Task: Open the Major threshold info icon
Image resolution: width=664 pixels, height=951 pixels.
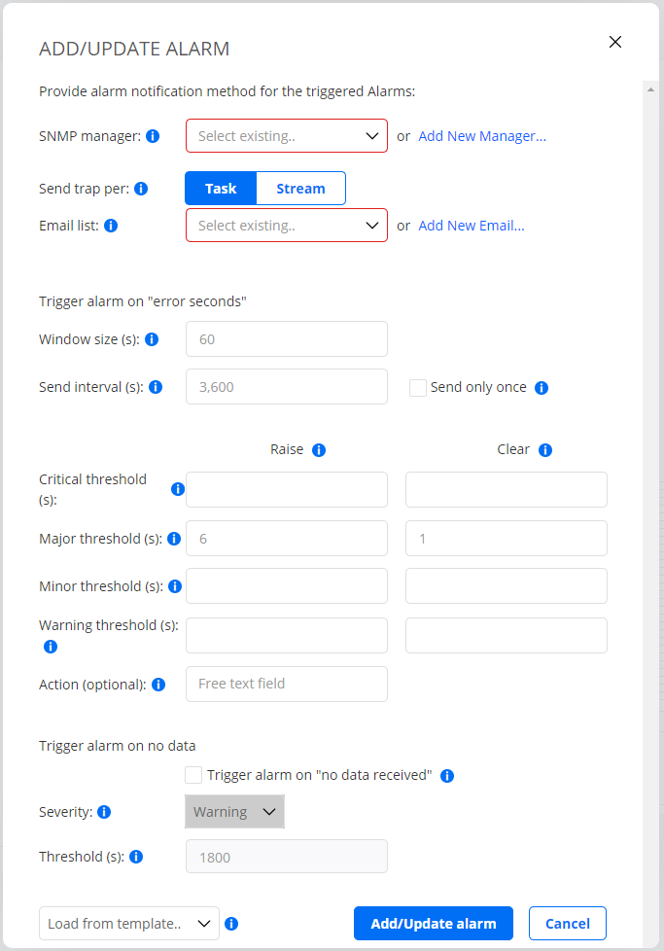Action: (174, 538)
